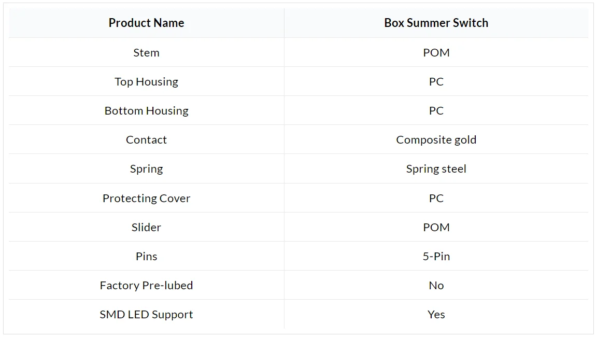Select the Bottom Housing cell
Image resolution: width=597 pixels, height=338 pixels.
[146, 110]
